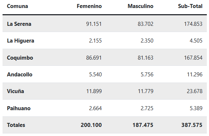The height and width of the screenshot is (136, 209).
Task: Select the Totales row label
Action: [x=16, y=125]
